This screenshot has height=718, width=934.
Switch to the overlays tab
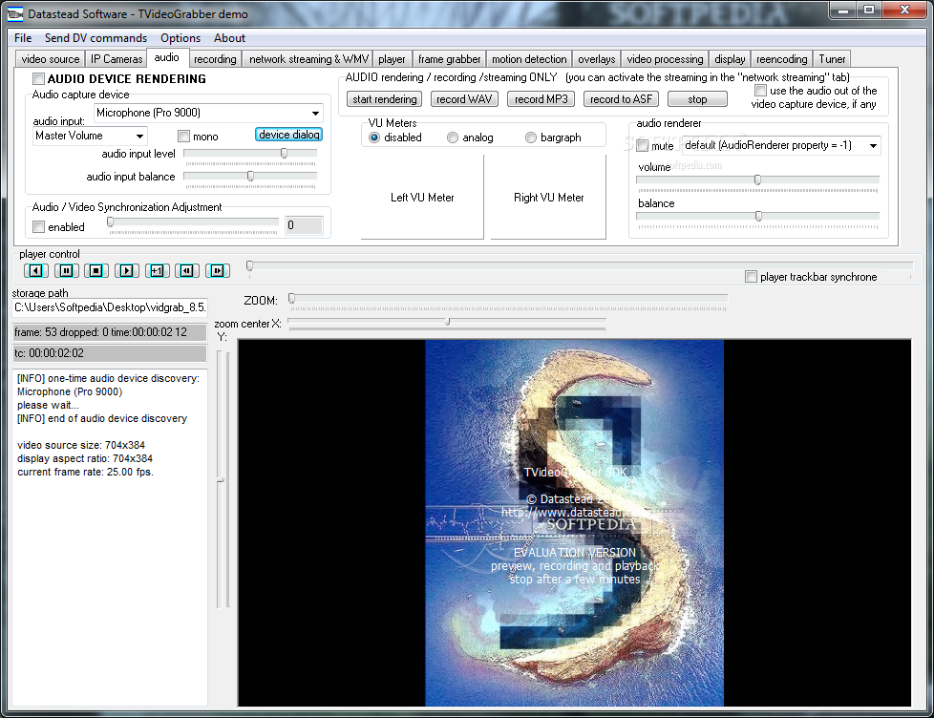[x=596, y=59]
